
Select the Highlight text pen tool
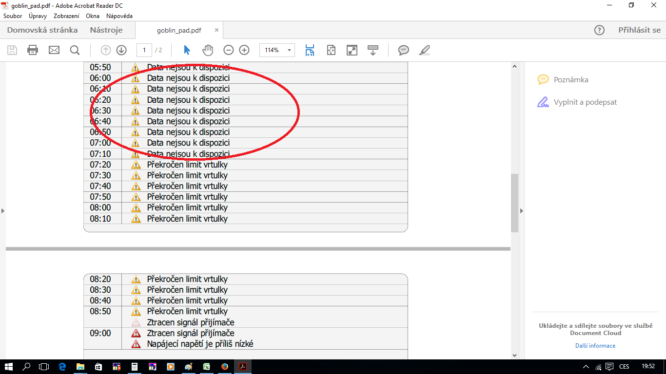pyautogui.click(x=425, y=50)
